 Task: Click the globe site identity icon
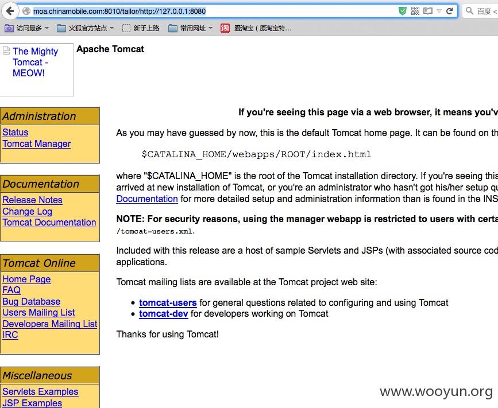click(x=26, y=11)
